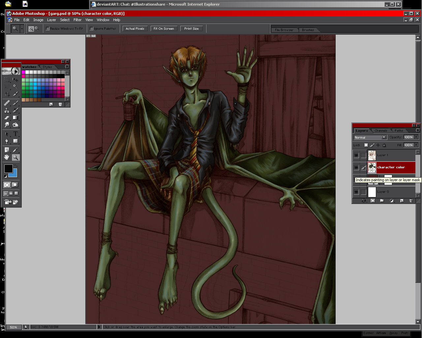This screenshot has height=338, width=422.
Task: Open the Filter menu
Action: click(x=77, y=20)
